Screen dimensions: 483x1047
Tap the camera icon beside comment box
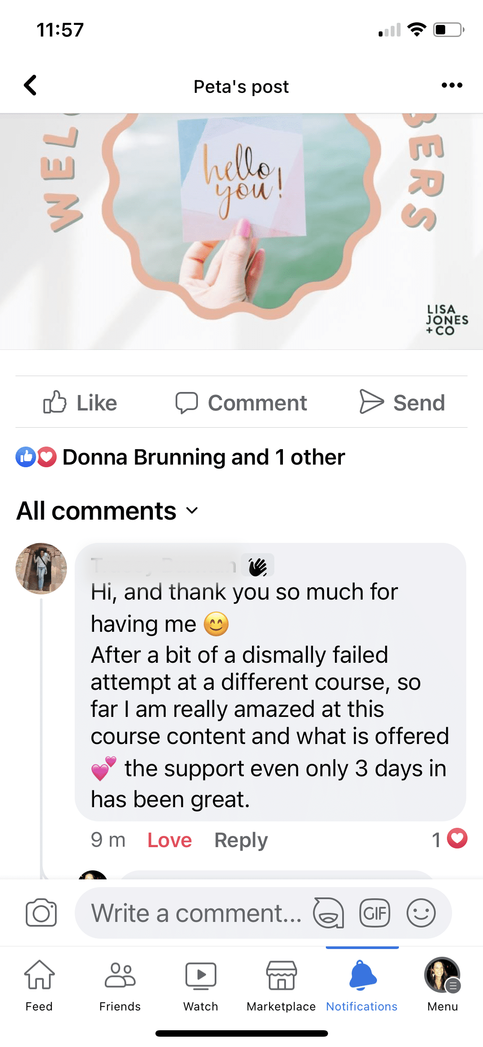[41, 912]
